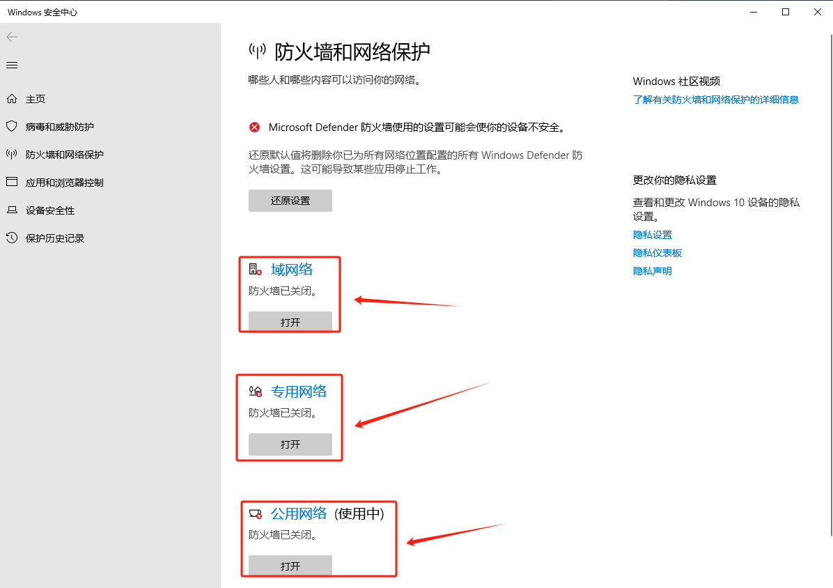Click the private network house icon
This screenshot has width=833, height=588.
[256, 392]
